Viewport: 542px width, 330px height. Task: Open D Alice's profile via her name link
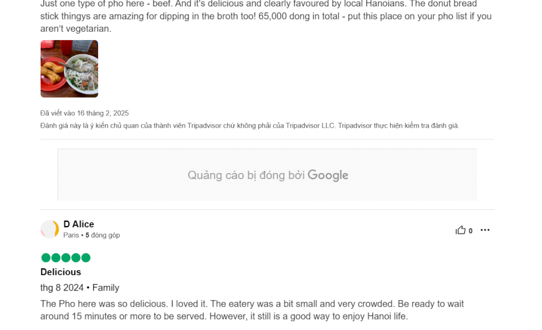click(80, 224)
